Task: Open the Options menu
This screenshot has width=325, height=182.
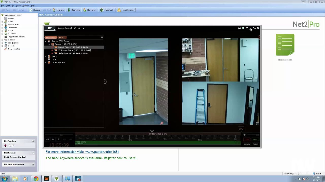Action: point(25,6)
